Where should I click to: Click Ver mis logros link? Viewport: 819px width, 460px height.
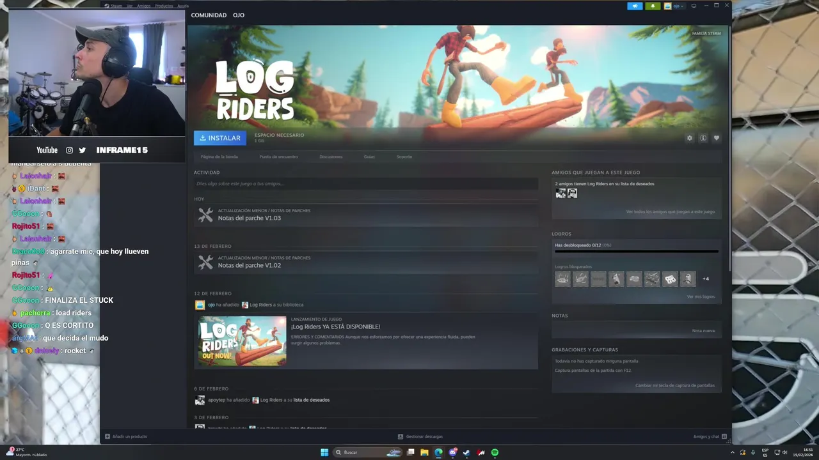[x=701, y=296]
